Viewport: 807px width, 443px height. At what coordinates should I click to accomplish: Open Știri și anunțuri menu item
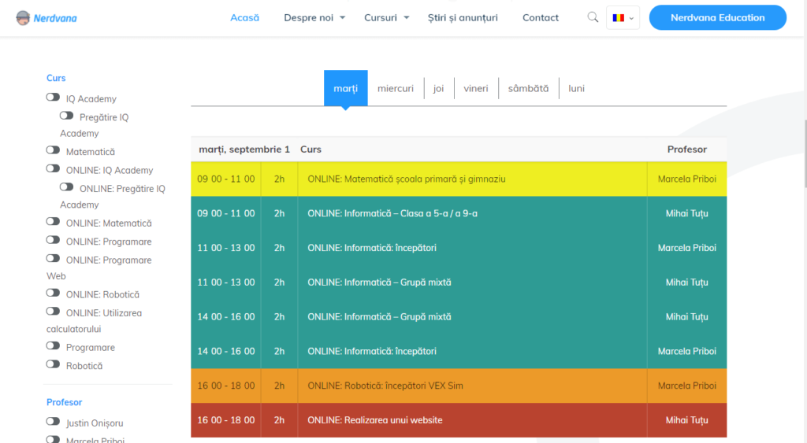463,17
